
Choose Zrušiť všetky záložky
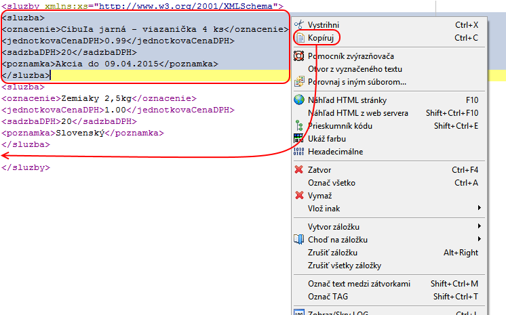[x=345, y=265]
